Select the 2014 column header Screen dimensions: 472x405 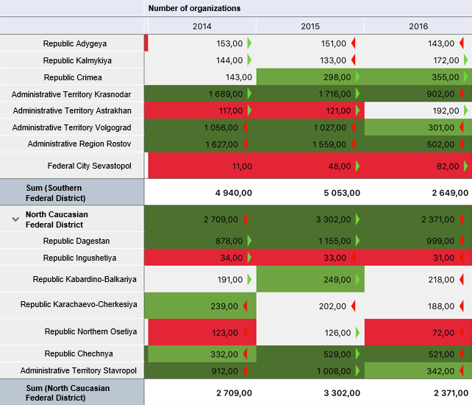(202, 27)
